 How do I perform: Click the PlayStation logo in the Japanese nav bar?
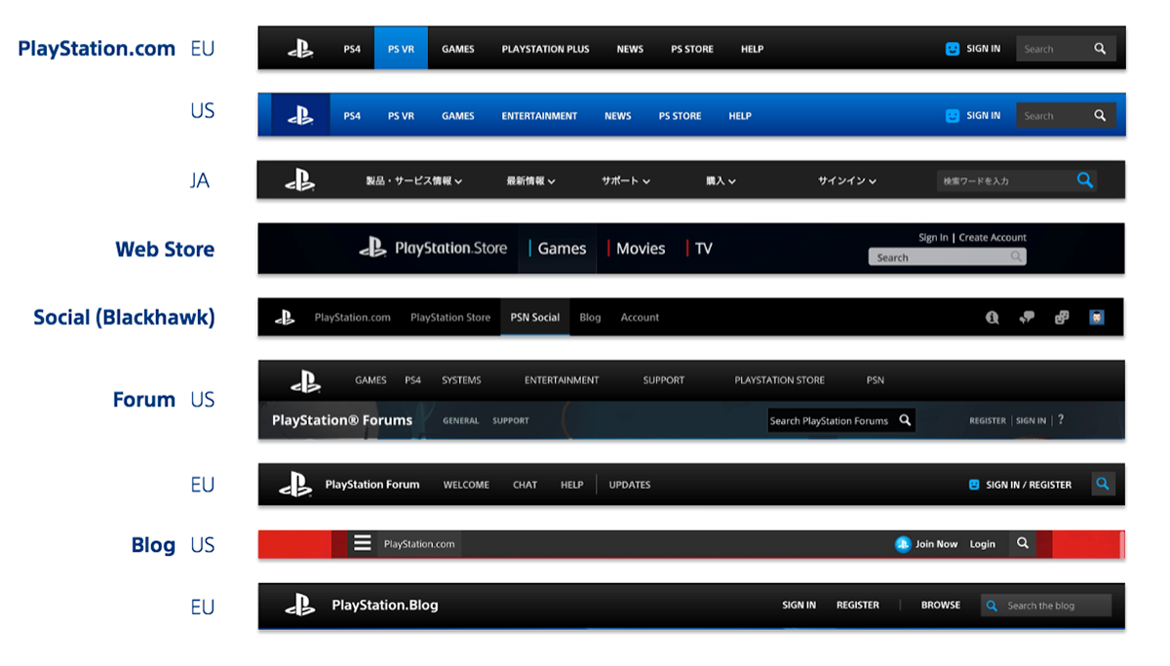(299, 180)
